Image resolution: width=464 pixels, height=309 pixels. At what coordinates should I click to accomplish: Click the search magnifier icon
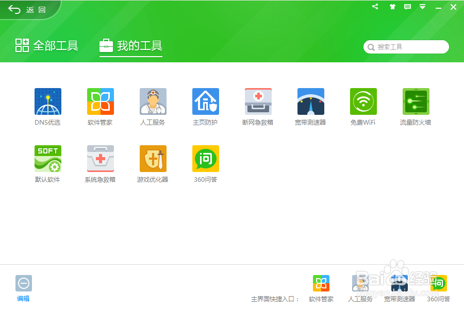coord(371,47)
